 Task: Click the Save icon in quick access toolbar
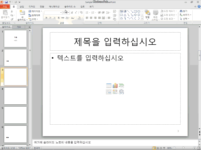pyautogui.click(x=6, y=2)
